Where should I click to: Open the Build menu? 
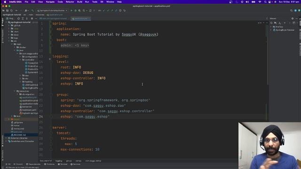(x=79, y=2)
